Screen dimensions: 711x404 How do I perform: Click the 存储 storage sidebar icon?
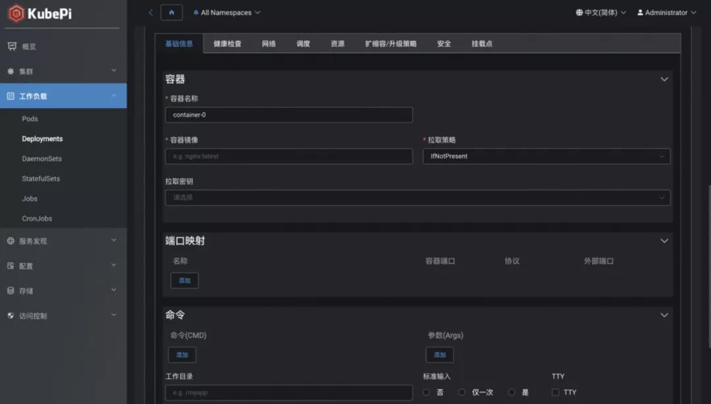coord(11,291)
